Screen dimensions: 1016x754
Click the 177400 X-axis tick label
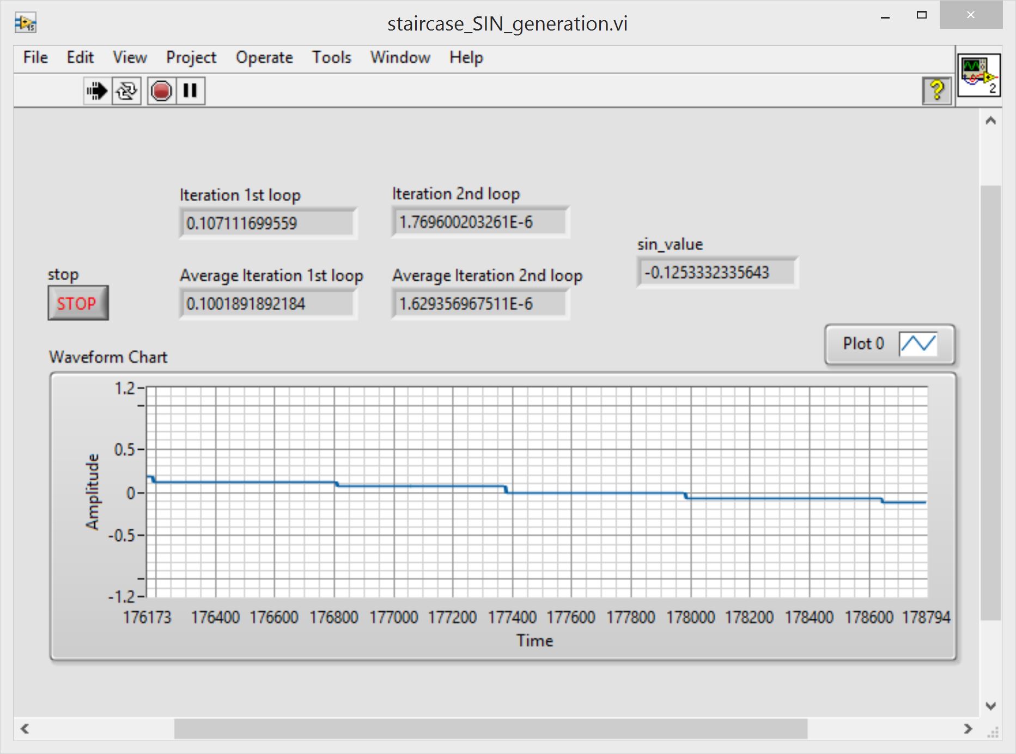[512, 617]
